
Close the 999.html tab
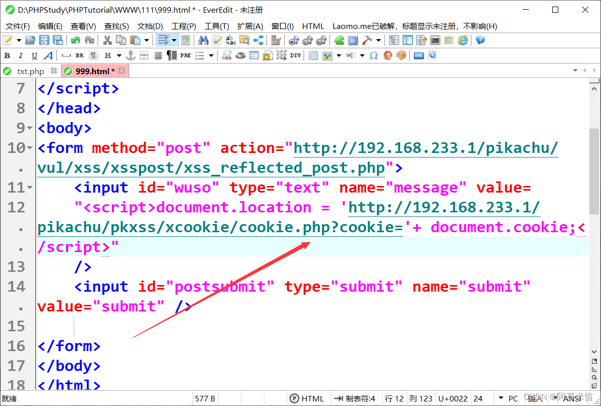tap(122, 71)
